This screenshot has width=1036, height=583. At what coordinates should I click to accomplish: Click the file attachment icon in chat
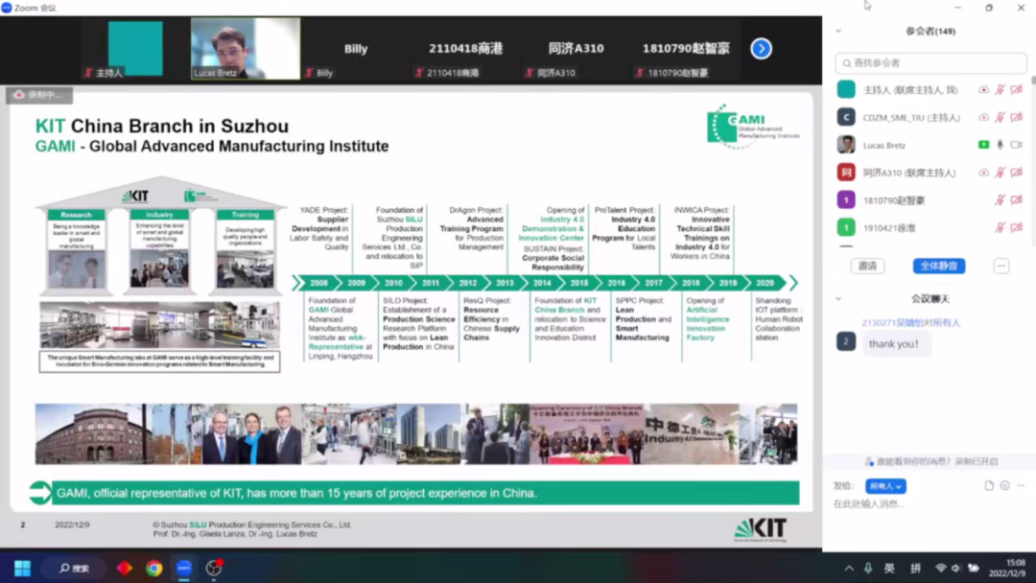(989, 486)
